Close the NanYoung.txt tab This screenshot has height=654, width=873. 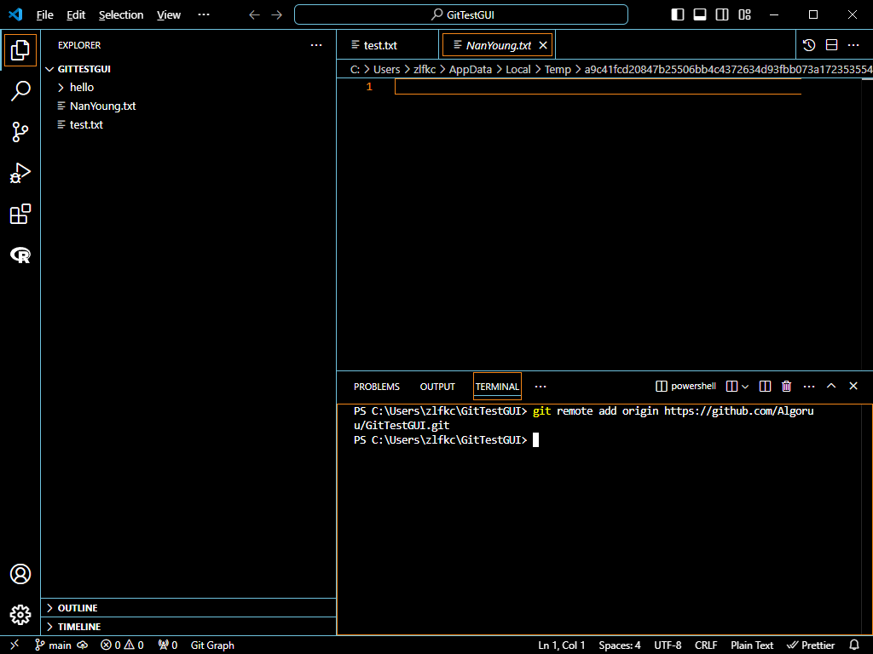coord(543,45)
